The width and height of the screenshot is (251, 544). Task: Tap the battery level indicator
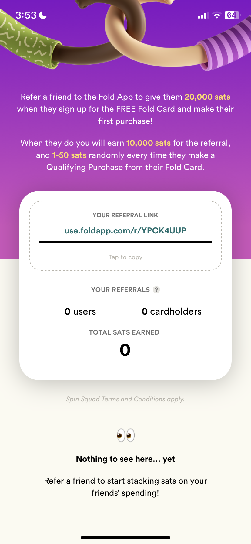pos(232,15)
